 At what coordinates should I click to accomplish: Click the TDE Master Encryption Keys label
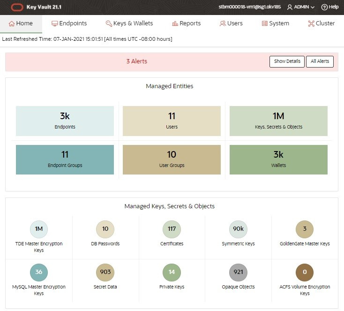tap(39, 247)
